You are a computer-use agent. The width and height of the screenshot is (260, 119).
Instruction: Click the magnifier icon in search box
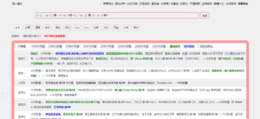[38, 15]
